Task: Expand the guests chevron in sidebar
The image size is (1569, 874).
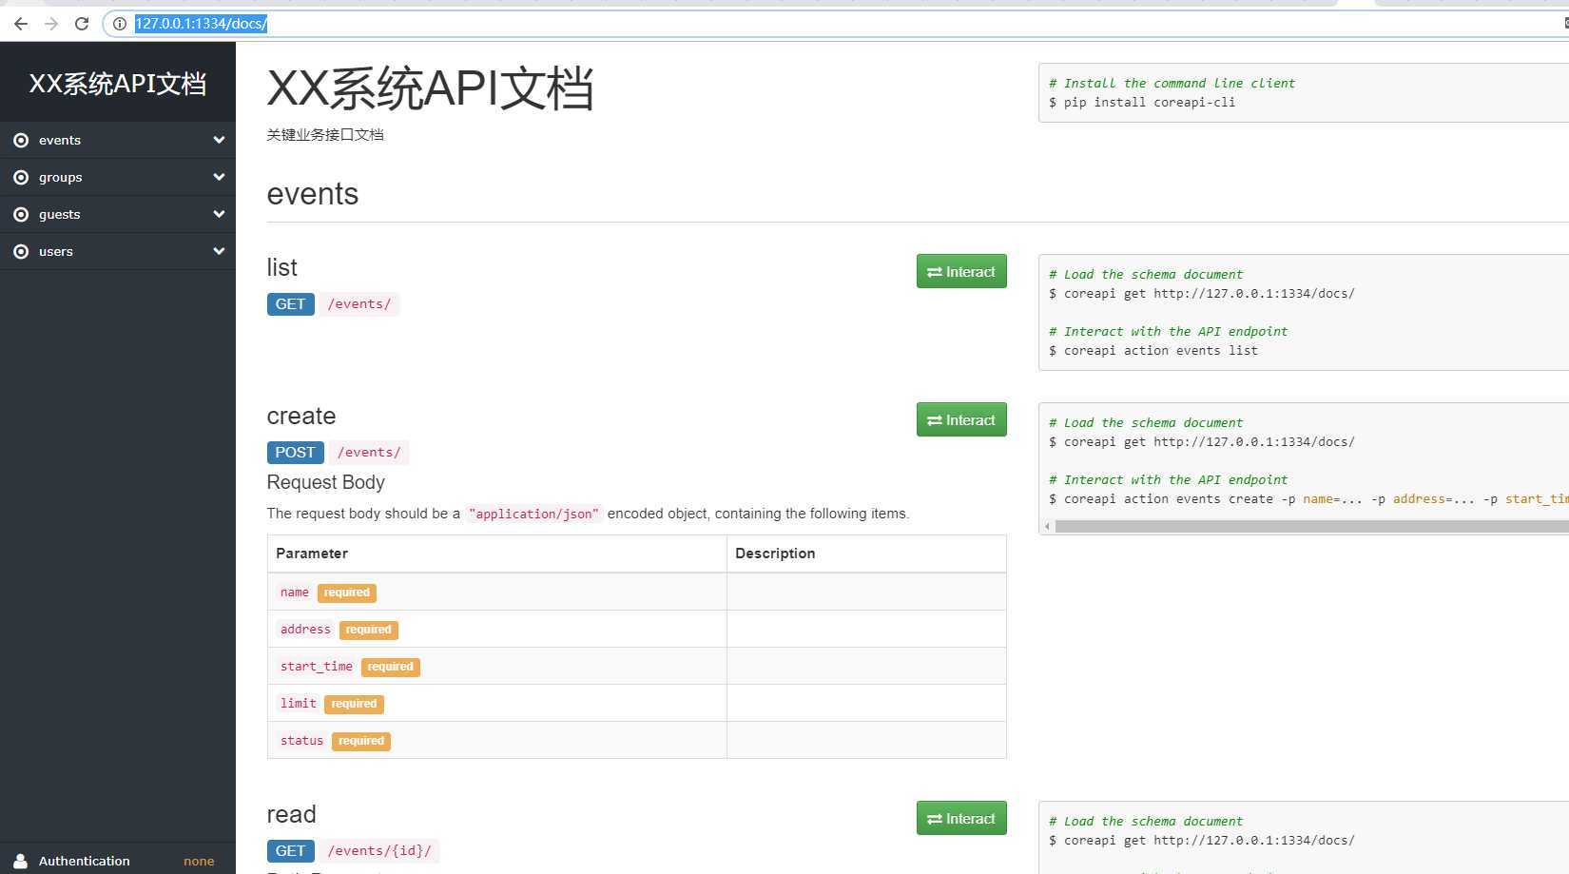Action: coord(219,214)
